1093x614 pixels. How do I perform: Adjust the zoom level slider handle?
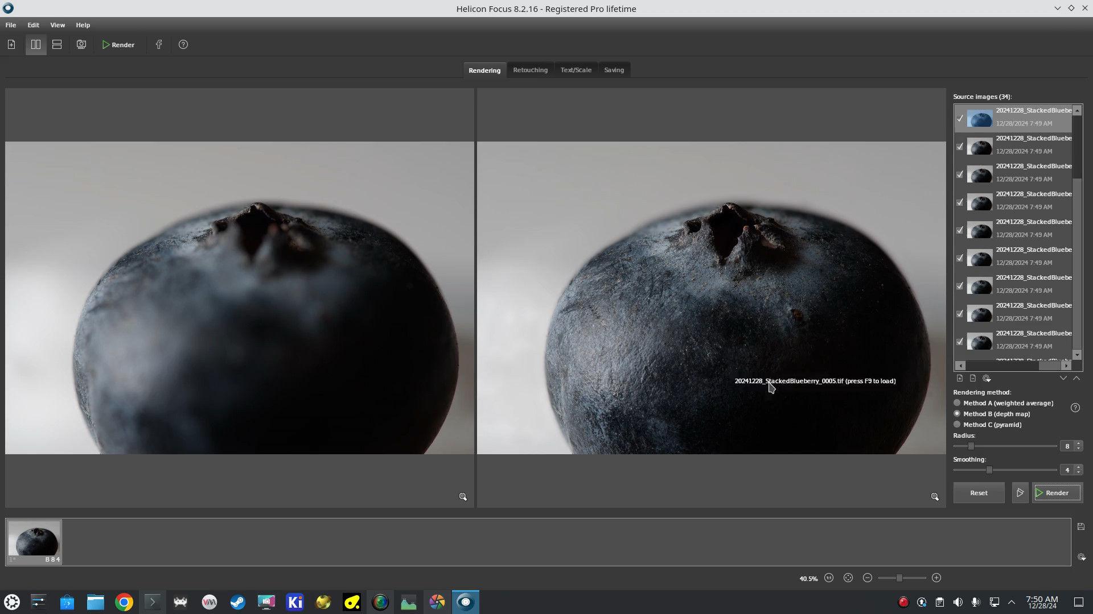point(899,578)
